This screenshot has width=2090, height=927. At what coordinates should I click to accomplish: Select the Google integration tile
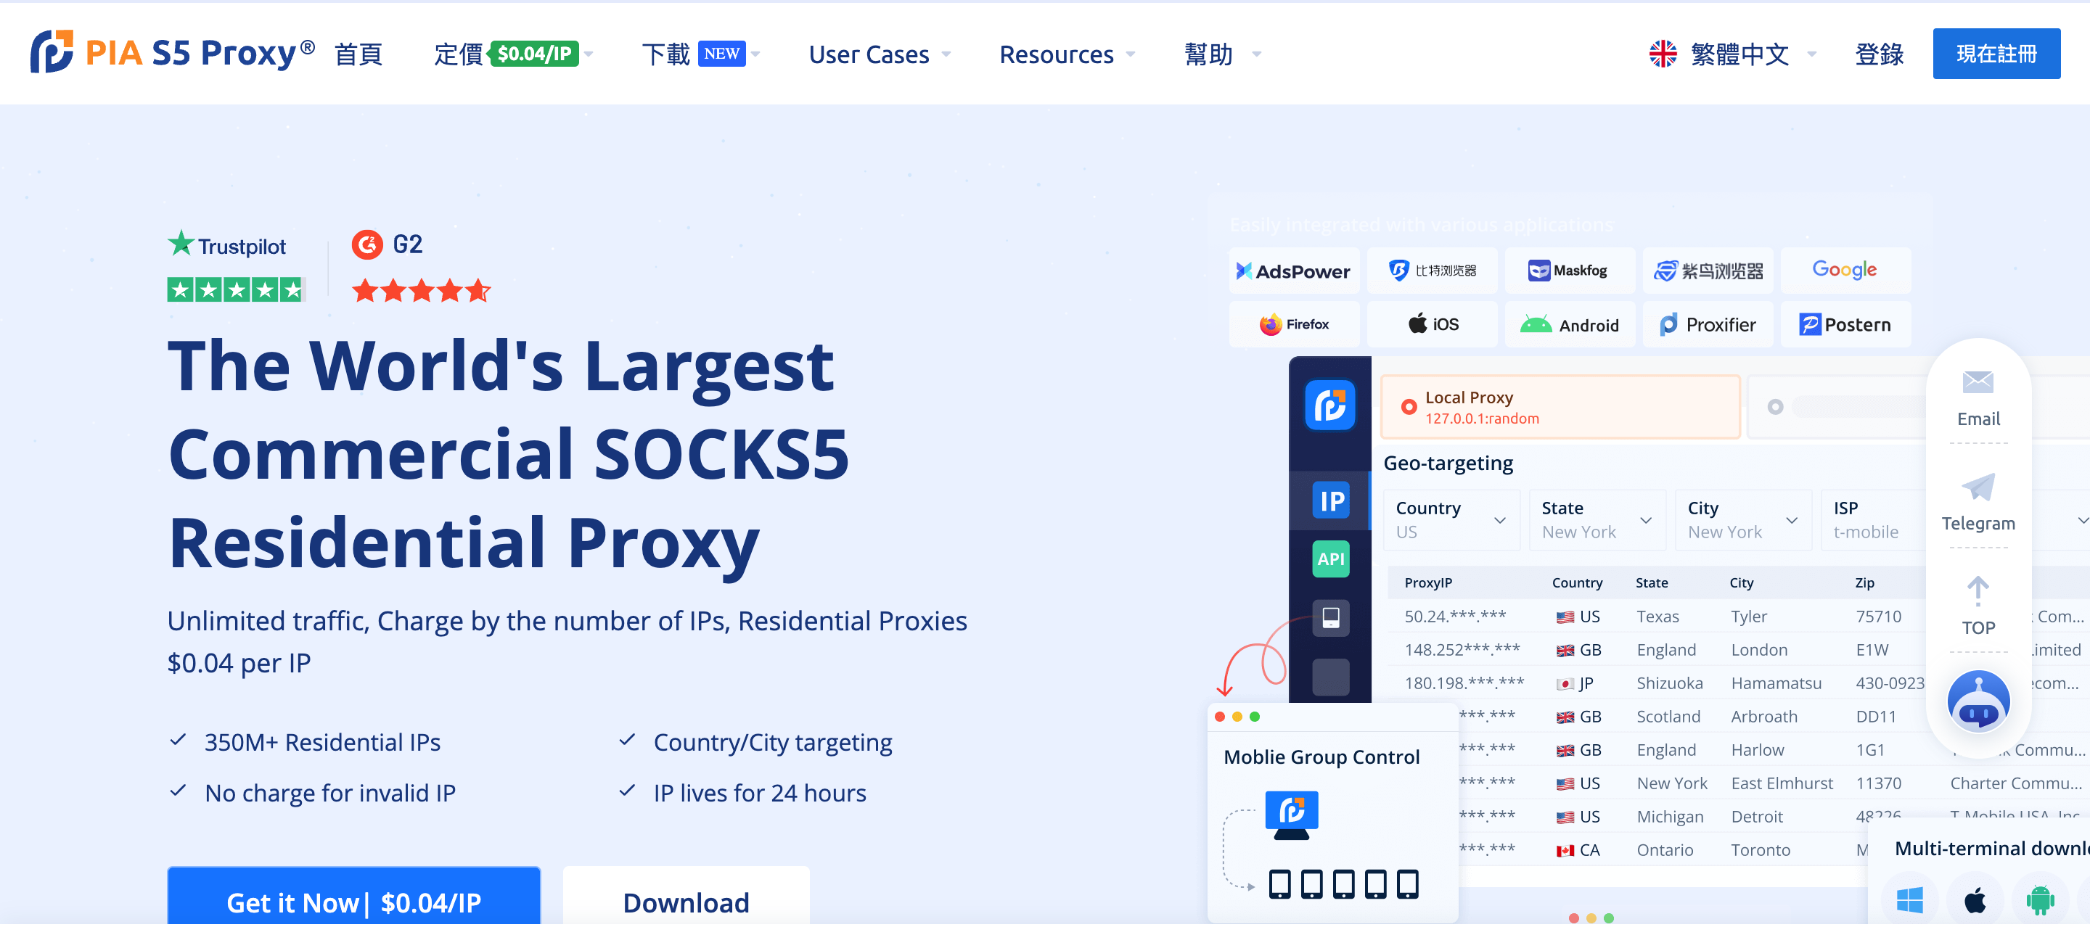click(1845, 271)
